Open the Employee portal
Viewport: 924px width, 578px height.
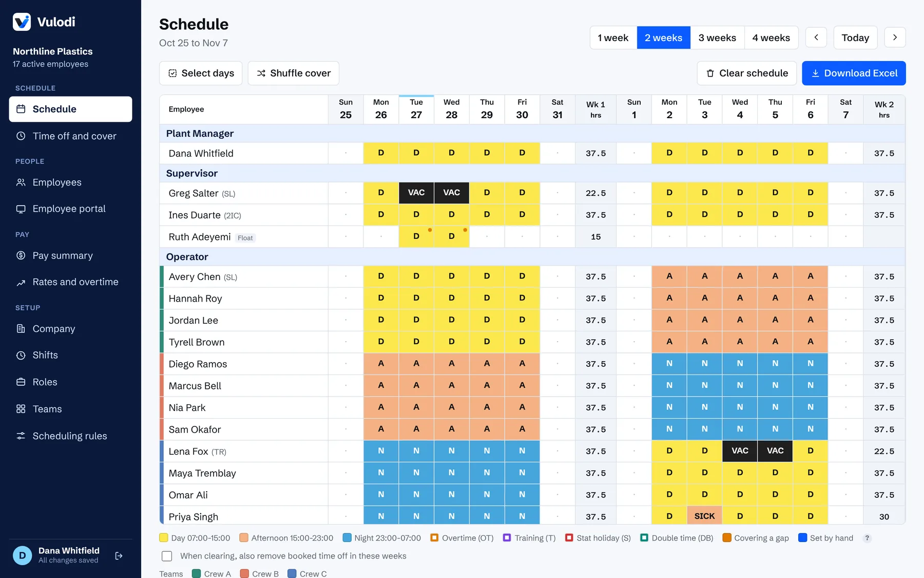click(70, 209)
